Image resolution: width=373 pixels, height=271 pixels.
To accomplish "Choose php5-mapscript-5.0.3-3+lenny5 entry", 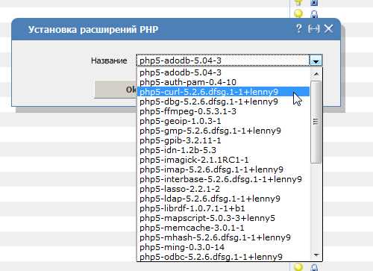I will coord(223,218).
